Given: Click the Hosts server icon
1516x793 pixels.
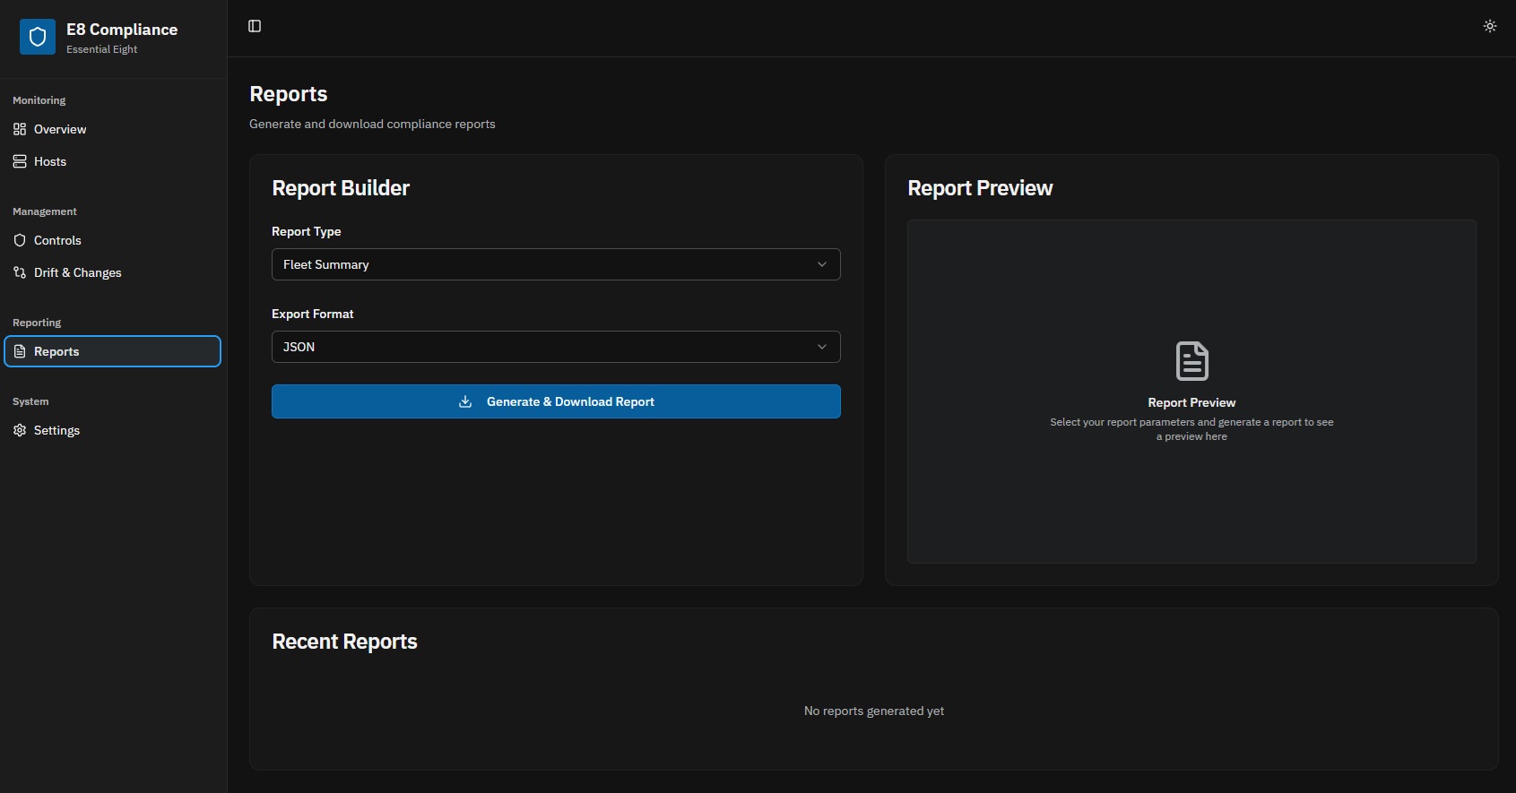Looking at the screenshot, I should (20, 161).
